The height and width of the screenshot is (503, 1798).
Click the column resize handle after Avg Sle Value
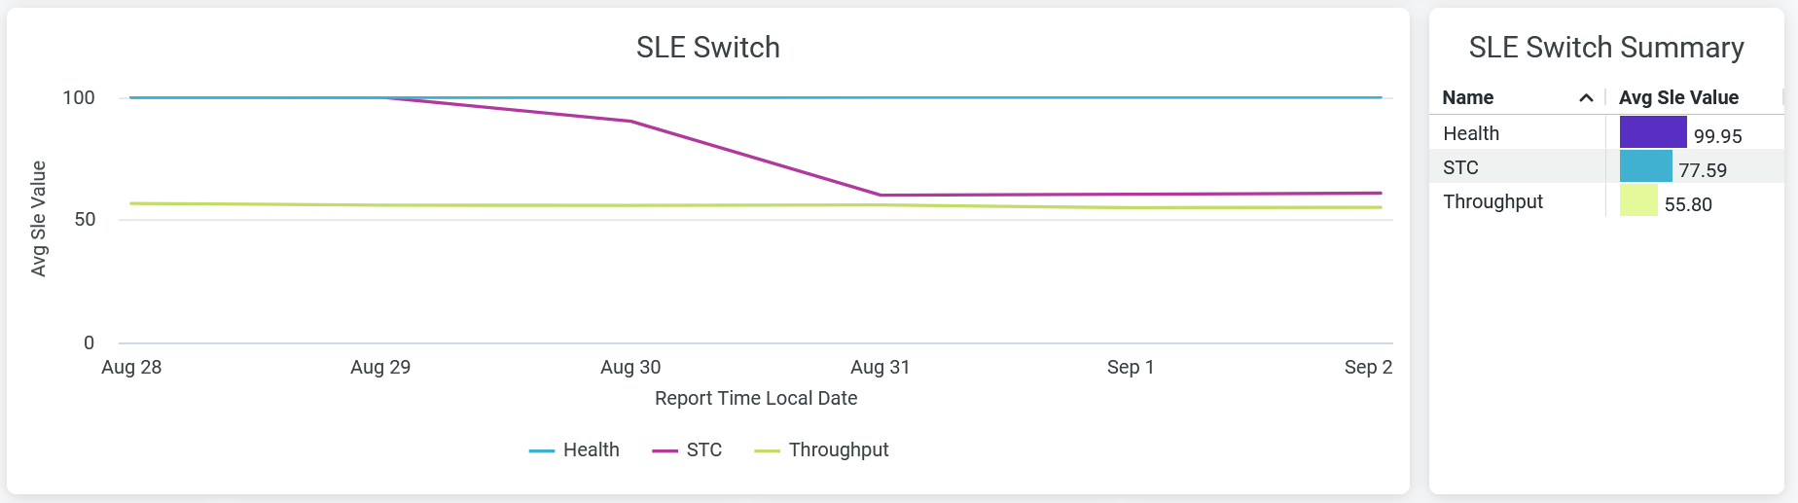click(x=1782, y=97)
